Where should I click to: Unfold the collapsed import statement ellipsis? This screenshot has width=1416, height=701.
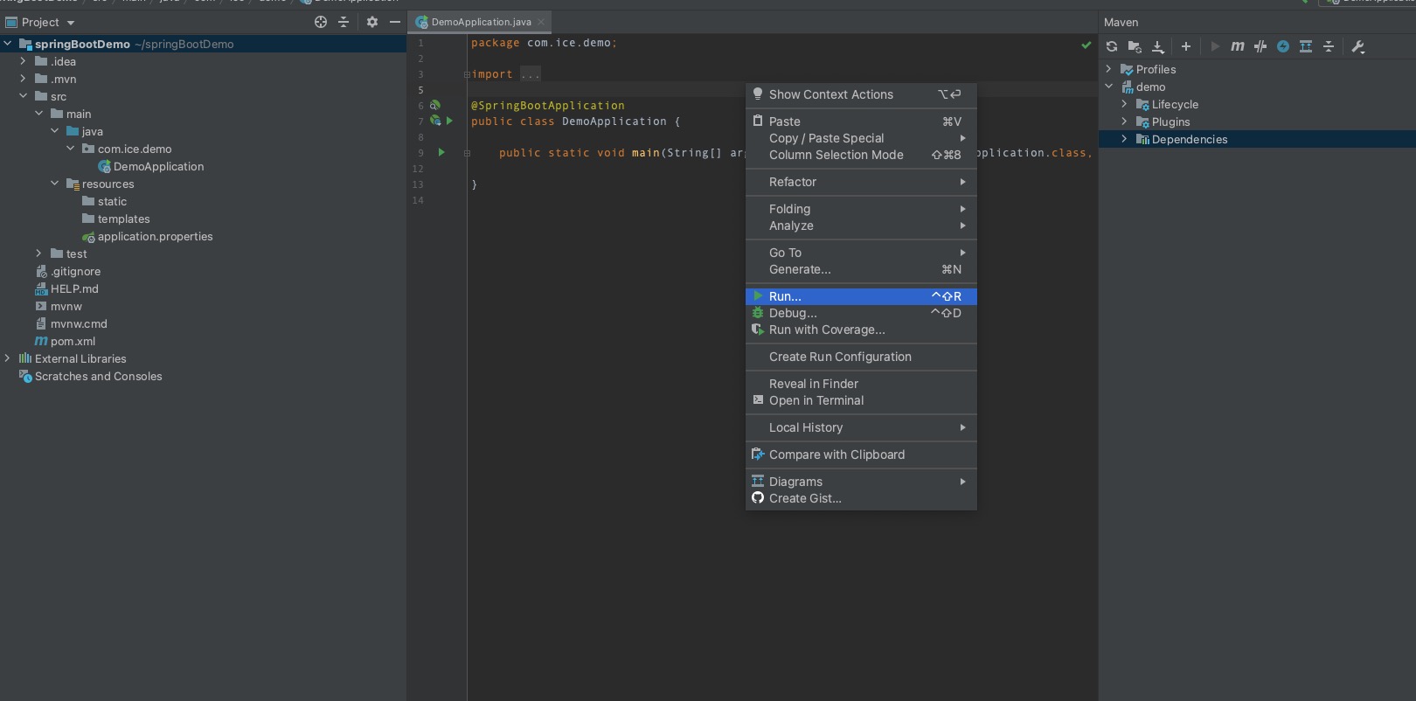point(531,74)
